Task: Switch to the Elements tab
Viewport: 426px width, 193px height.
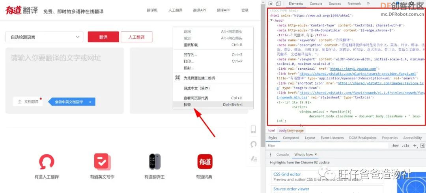Action: [x=296, y=4]
